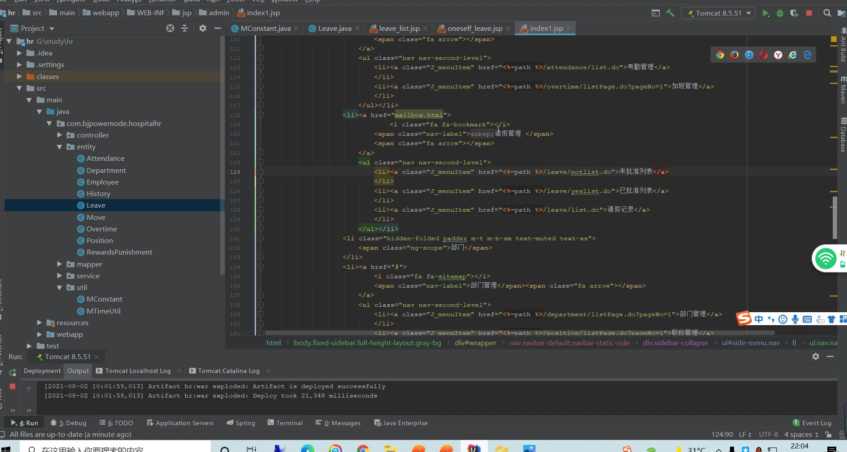
Task: Toggle the read-only lock icon in status bar
Action: point(828,435)
